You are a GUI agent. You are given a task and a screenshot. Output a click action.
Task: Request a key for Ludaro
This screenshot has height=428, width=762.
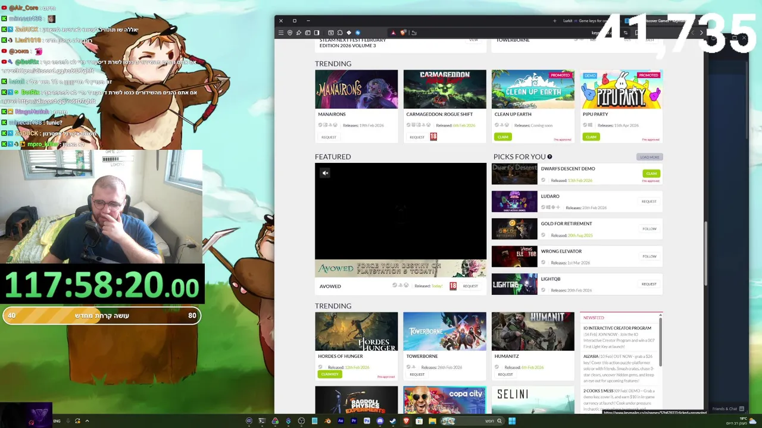point(649,202)
